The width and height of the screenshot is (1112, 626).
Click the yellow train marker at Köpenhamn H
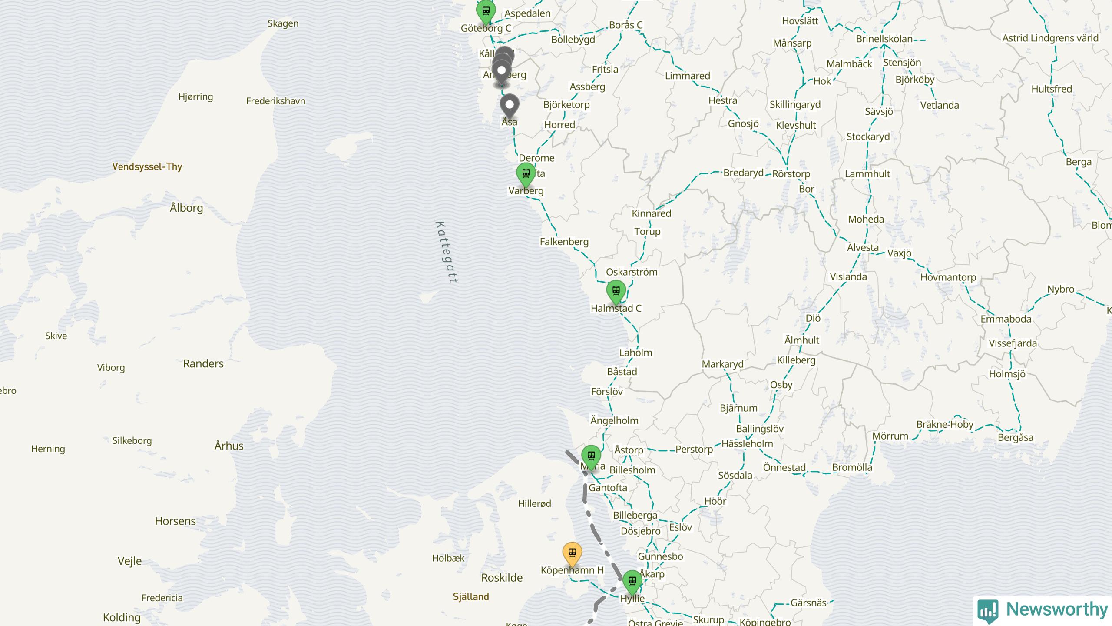(x=572, y=554)
